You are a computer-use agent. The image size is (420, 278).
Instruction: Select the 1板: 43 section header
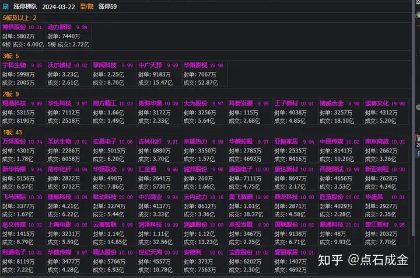tap(12, 132)
